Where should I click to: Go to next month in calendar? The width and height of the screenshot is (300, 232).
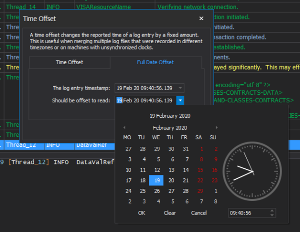pyautogui.click(x=216, y=127)
